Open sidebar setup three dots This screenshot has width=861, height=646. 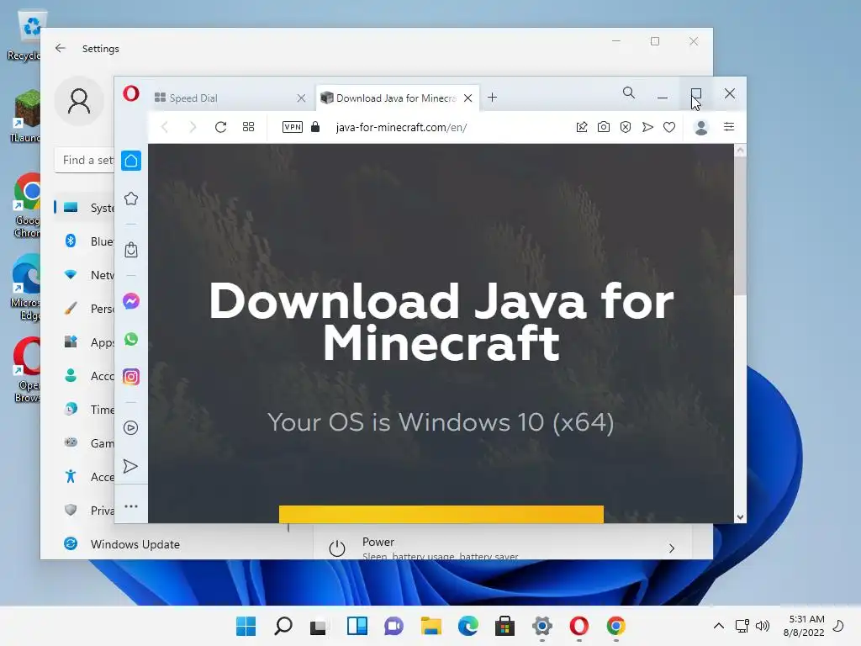[130, 506]
